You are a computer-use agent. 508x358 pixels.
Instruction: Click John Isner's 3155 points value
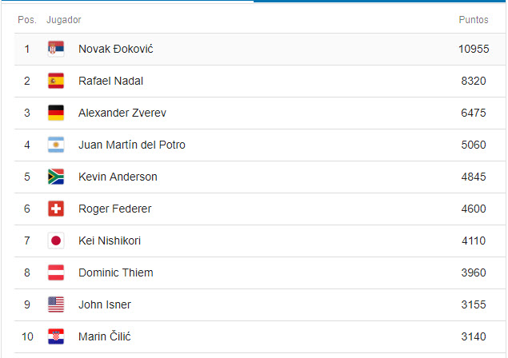(474, 304)
